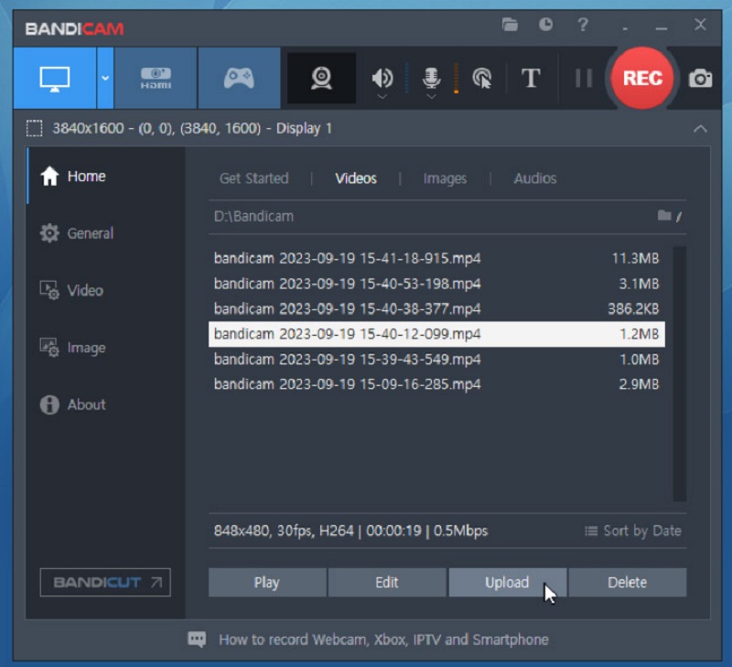Click the video list scrollbar
The height and width of the screenshot is (667, 732).
point(679,374)
